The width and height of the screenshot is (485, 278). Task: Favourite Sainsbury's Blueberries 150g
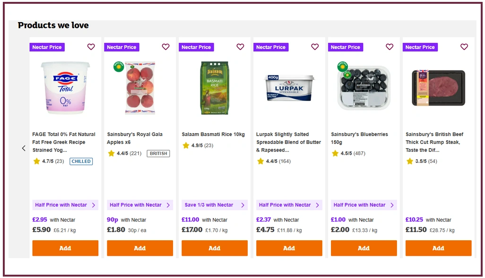390,47
